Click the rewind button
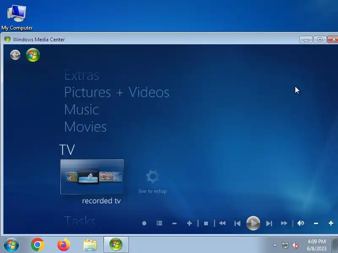Screen dimensions: 338x253 coord(222,223)
